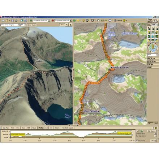Viewport: 159px width, 159px height.
Task: Click the arrow pointing up-left in 3-D toolbar
Action: [67, 25]
